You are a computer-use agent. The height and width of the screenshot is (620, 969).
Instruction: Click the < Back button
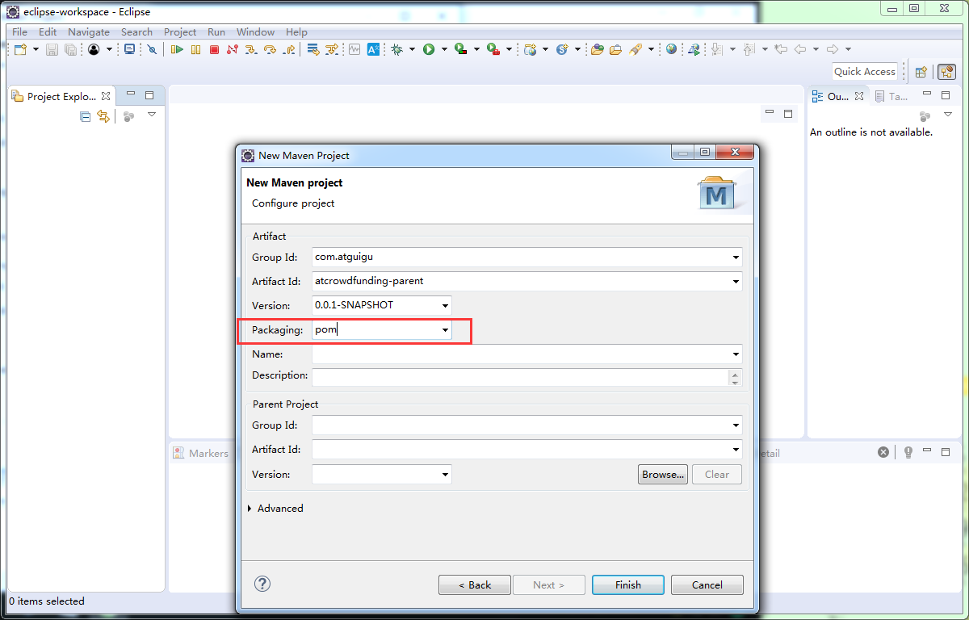475,584
